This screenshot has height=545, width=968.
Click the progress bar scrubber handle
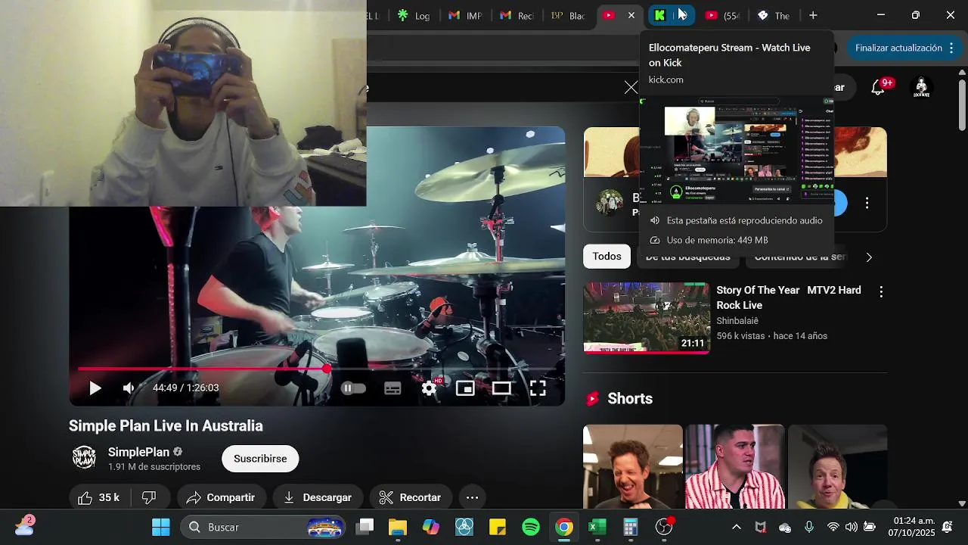[326, 369]
